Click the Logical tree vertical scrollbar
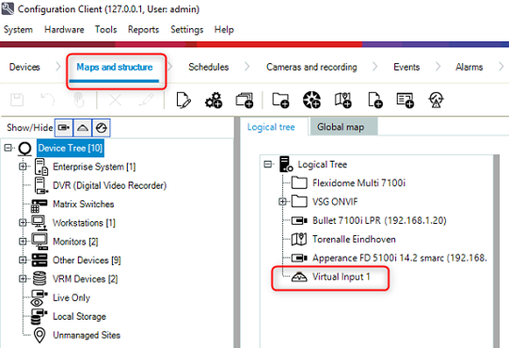This screenshot has height=348, width=509. (x=496, y=251)
